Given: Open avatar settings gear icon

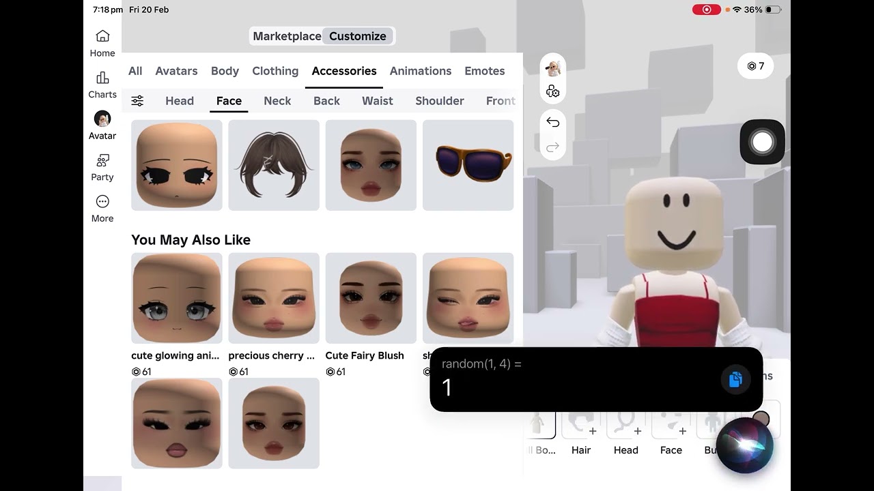Looking at the screenshot, I should tap(553, 91).
